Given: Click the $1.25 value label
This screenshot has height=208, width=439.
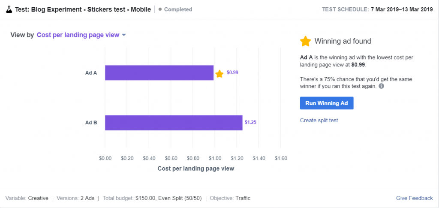Looking at the screenshot, I should coord(250,122).
